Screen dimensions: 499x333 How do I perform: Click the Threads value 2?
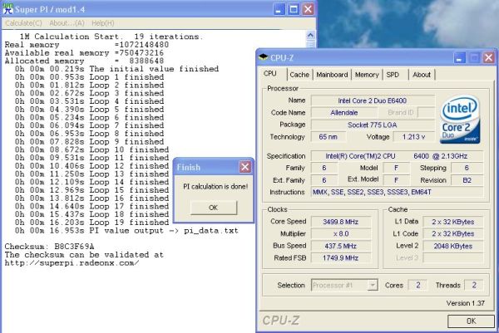tap(474, 285)
